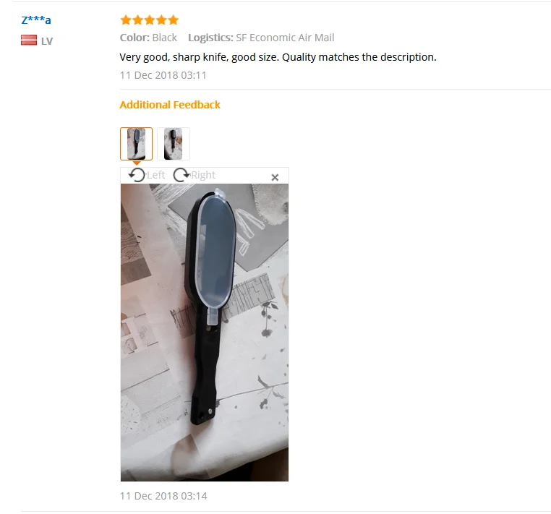
Task: Click the 'Right' rotate label
Action: pyautogui.click(x=203, y=175)
